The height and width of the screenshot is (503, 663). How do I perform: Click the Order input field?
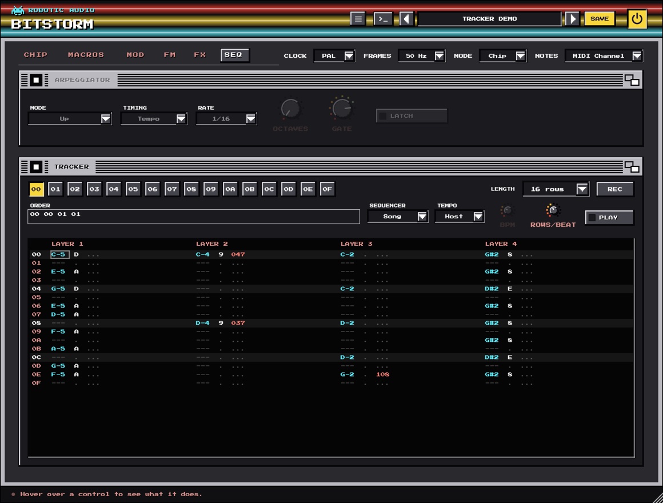click(x=194, y=217)
